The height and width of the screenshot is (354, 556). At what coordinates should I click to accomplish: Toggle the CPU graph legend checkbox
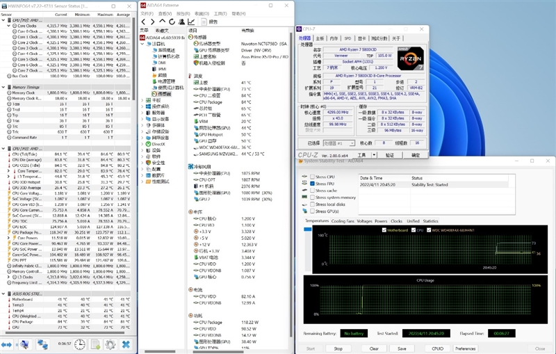[x=414, y=230]
